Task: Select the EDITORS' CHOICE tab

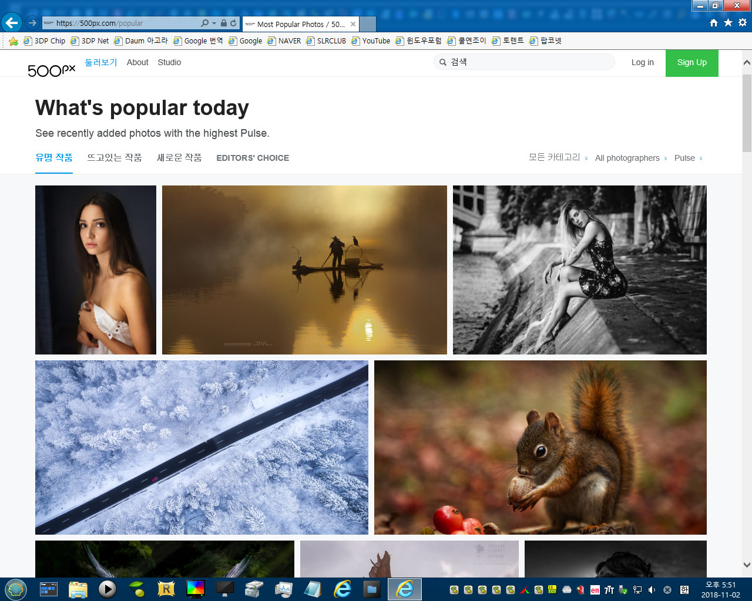Action: 253,158
